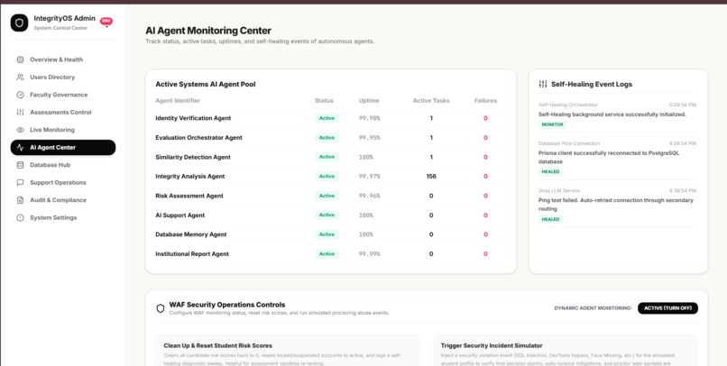
Task: Select AI Support Agent row name
Action: coord(179,215)
